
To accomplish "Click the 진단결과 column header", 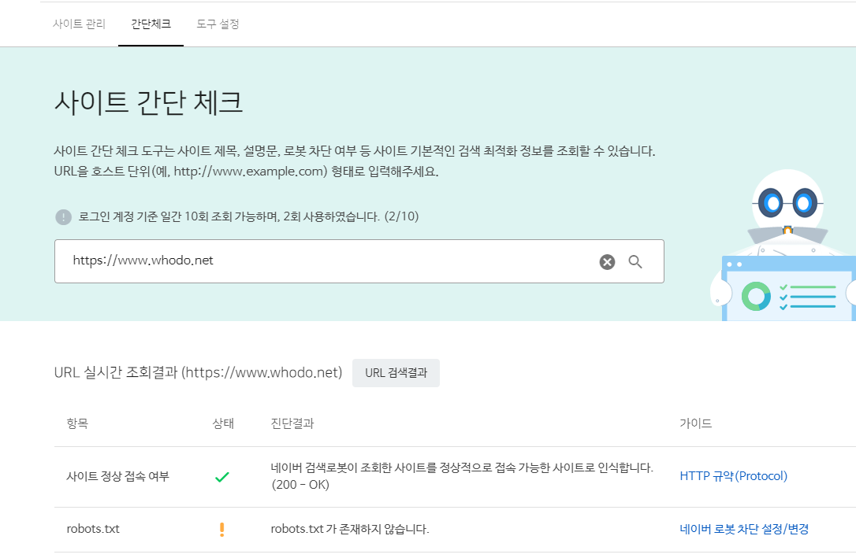I will click(x=292, y=423).
